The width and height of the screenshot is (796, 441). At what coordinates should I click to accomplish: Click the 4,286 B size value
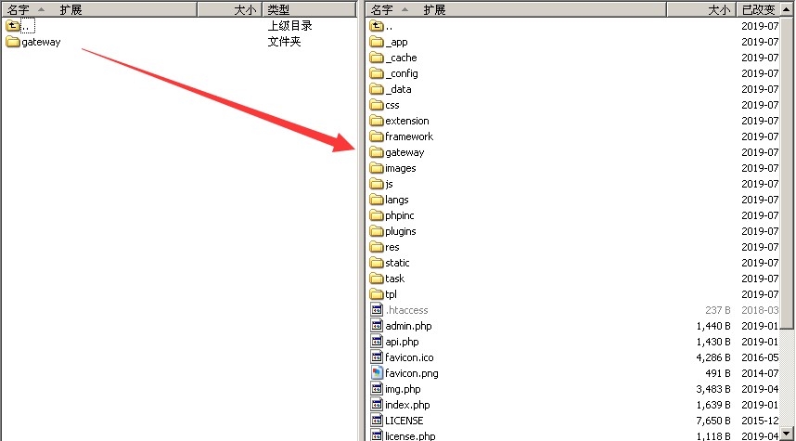[713, 357]
